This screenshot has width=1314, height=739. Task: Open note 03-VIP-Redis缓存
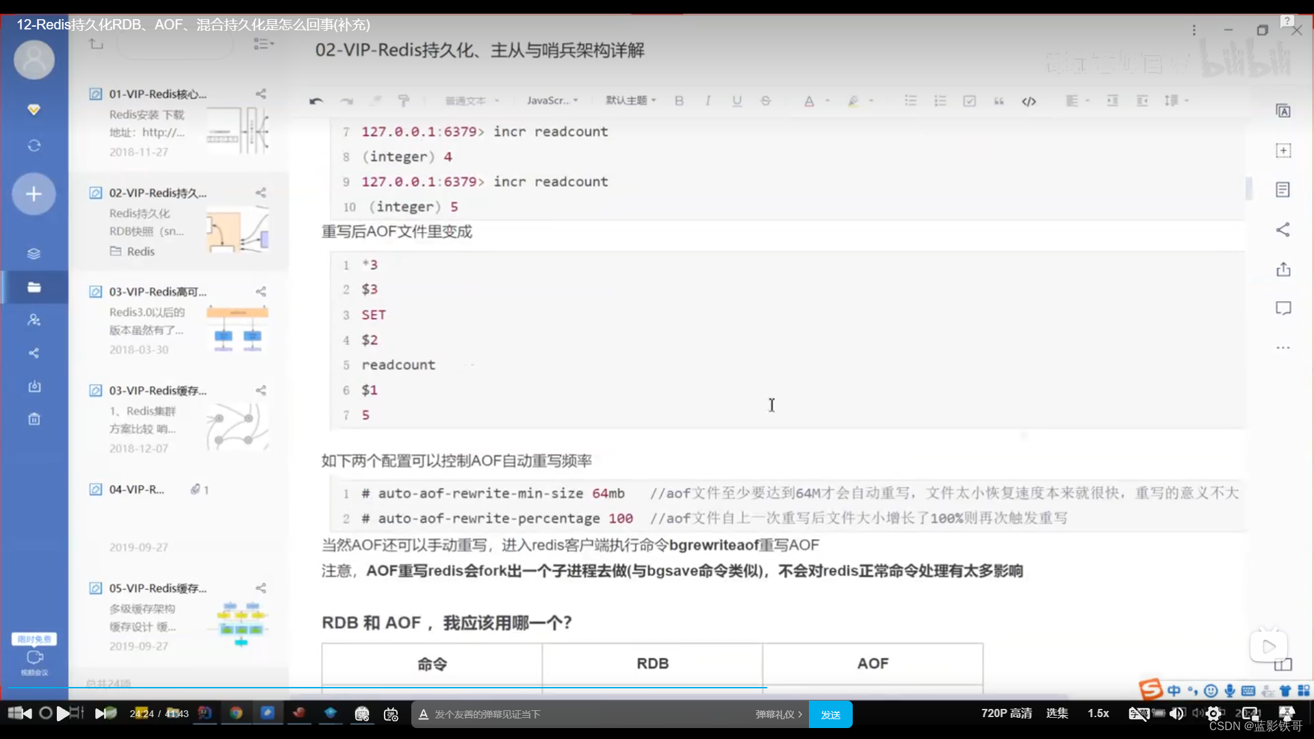click(179, 419)
